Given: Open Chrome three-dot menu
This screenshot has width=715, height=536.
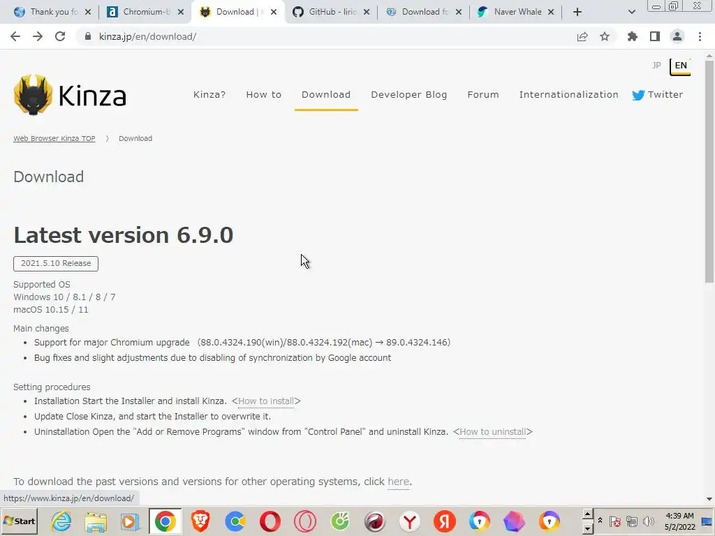Looking at the screenshot, I should pos(700,36).
